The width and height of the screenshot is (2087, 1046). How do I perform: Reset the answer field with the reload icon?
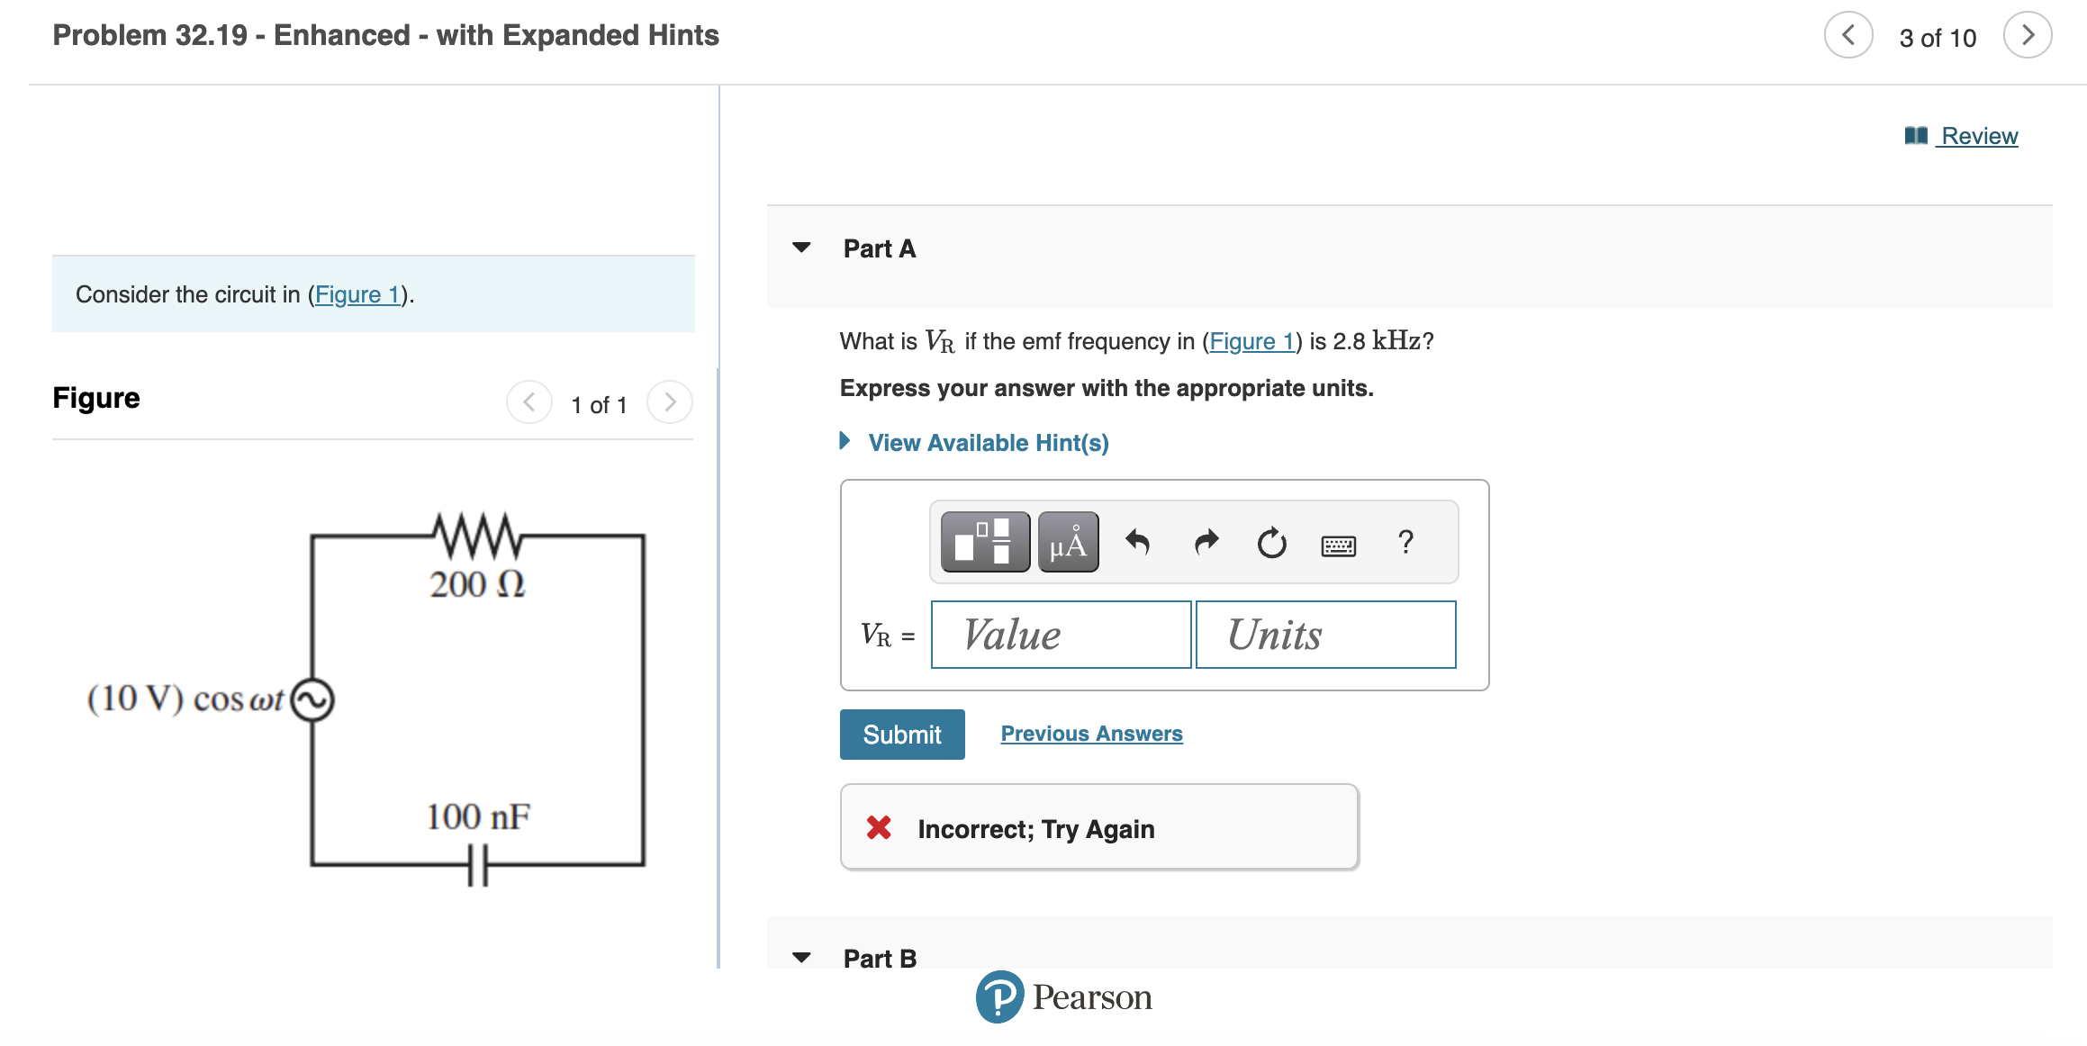[1271, 542]
